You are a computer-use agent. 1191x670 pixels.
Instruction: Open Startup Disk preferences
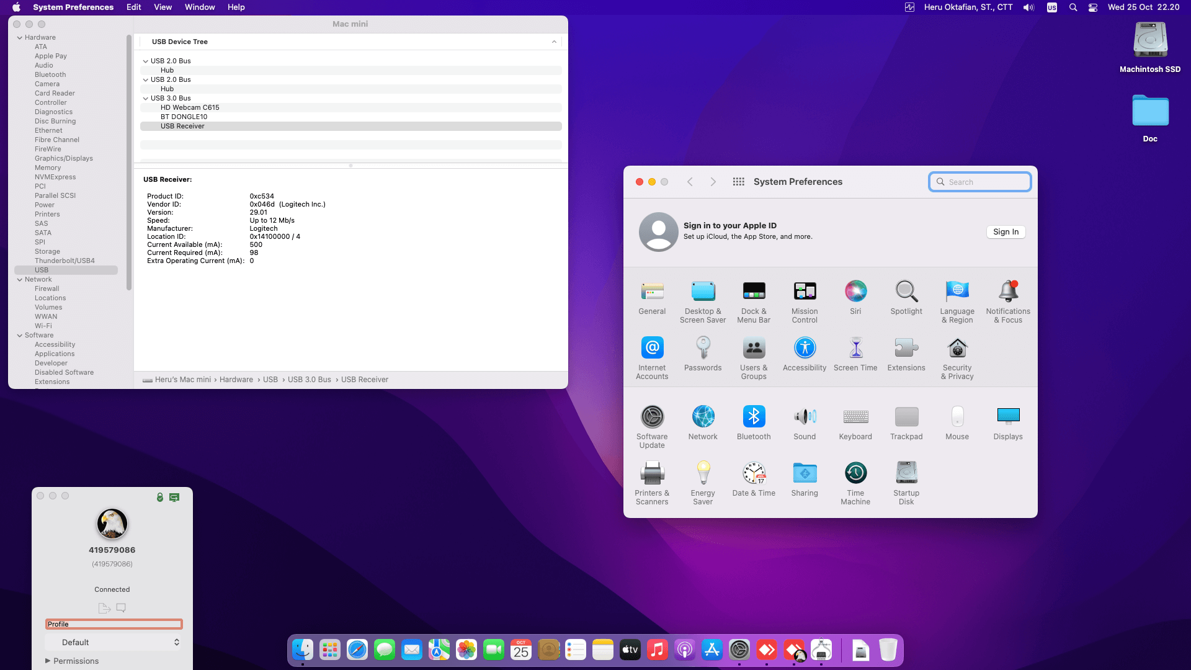906,484
